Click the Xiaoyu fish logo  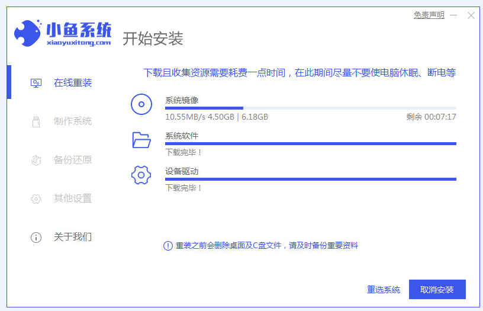click(x=27, y=35)
